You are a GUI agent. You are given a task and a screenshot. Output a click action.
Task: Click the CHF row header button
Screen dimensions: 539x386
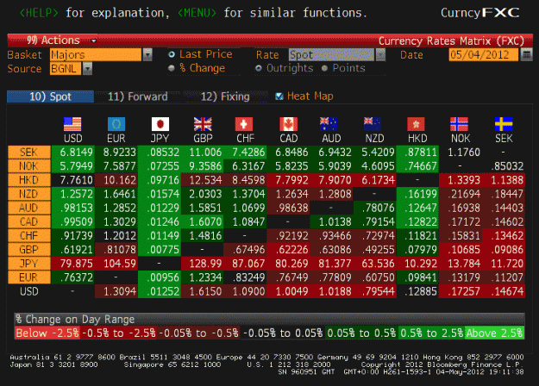coord(29,235)
